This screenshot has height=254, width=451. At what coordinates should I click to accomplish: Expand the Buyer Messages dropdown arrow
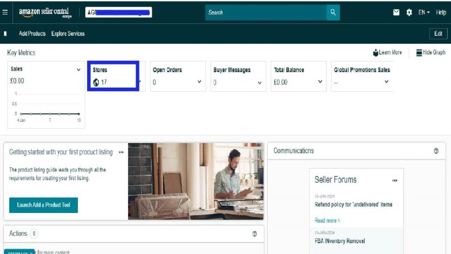[259, 83]
